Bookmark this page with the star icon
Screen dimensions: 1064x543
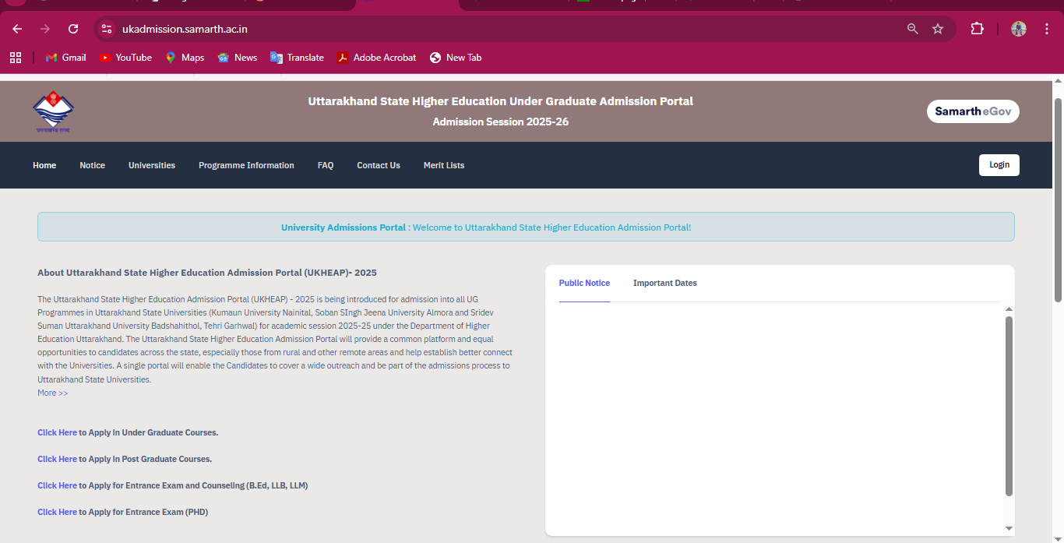(938, 28)
